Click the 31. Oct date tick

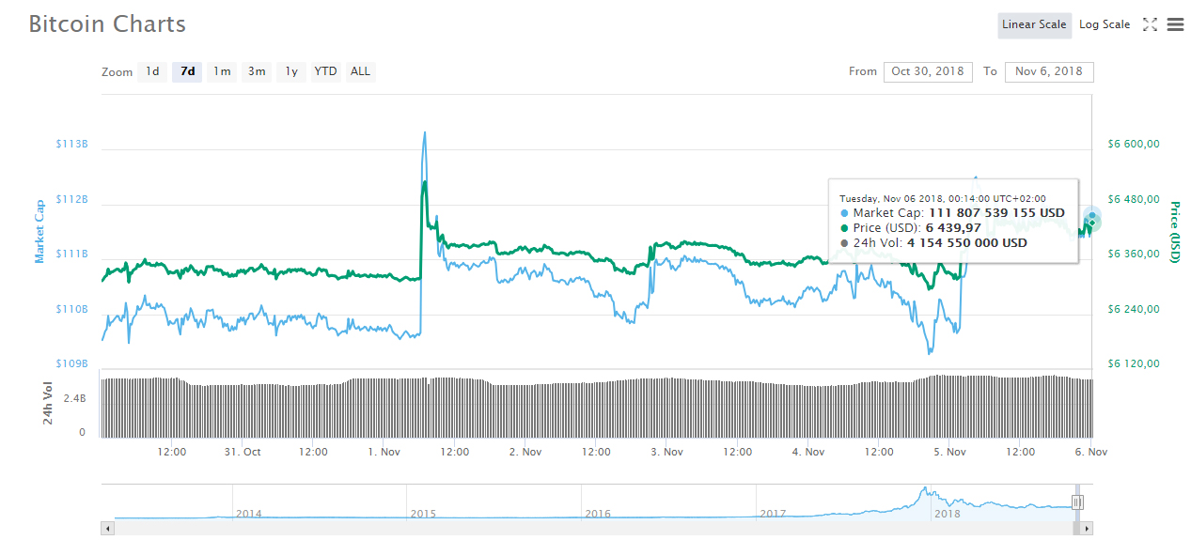click(243, 452)
